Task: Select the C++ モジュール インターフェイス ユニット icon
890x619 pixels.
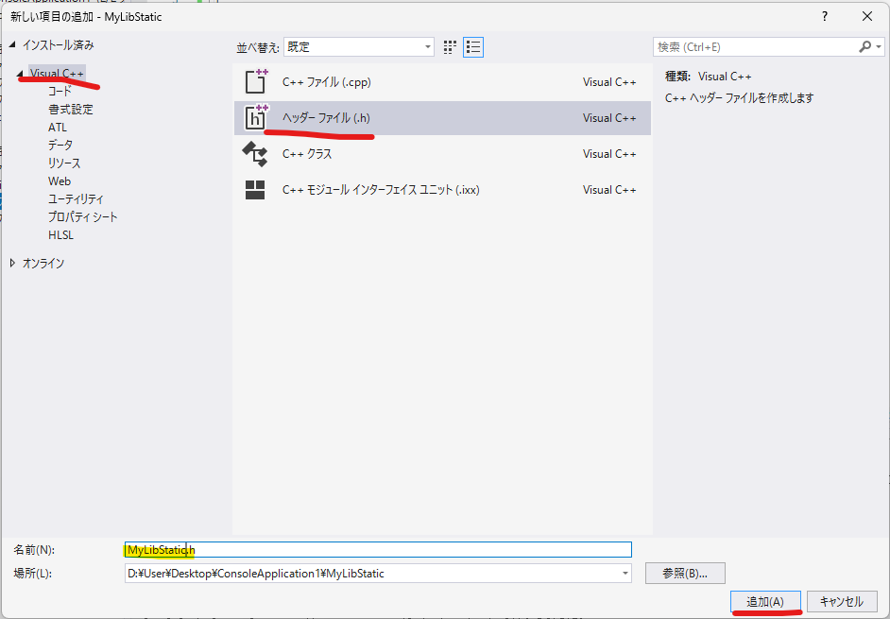Action: pyautogui.click(x=255, y=190)
